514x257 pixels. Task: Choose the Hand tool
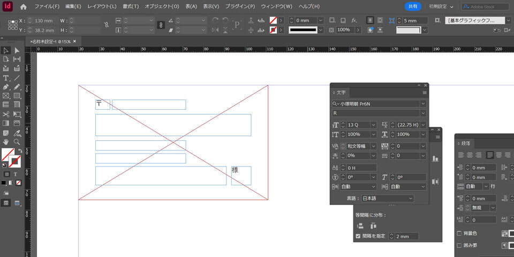point(6,142)
